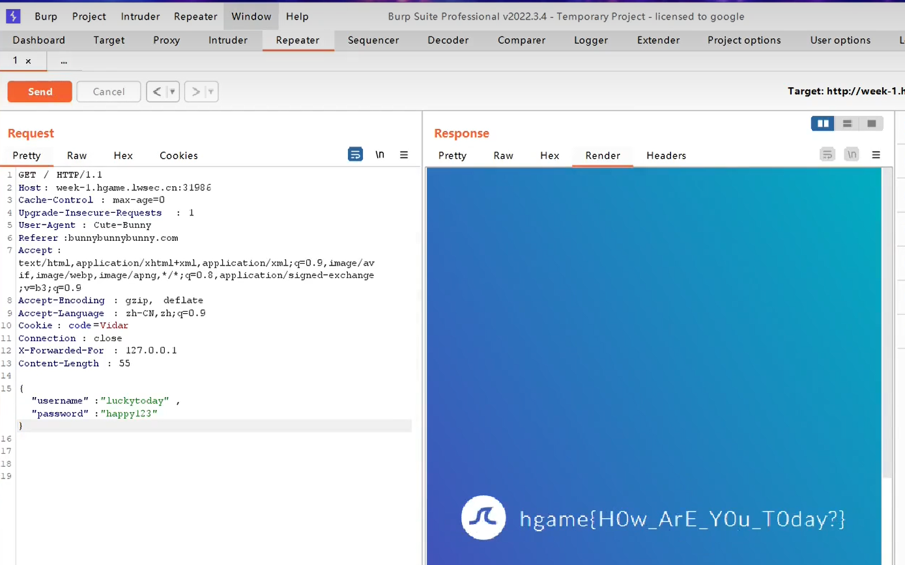905x565 pixels.
Task: Click the Send button
Action: [40, 92]
